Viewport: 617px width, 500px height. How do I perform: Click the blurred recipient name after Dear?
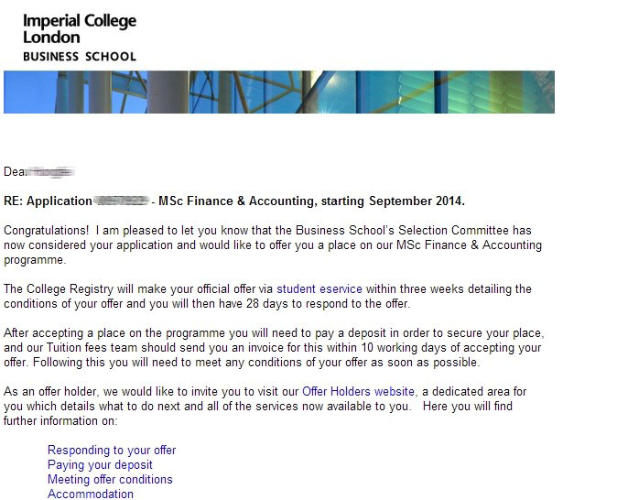coord(52,172)
